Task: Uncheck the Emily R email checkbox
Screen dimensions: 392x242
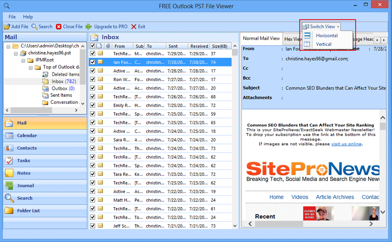Action: (x=93, y=105)
